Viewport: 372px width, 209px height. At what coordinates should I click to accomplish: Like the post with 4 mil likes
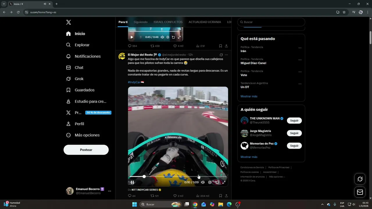(178, 46)
